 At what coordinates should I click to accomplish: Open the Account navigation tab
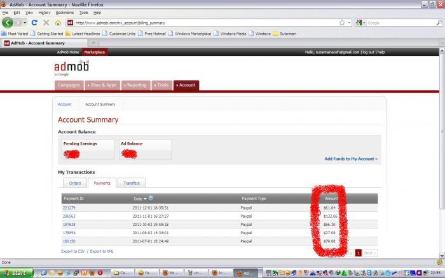186,85
